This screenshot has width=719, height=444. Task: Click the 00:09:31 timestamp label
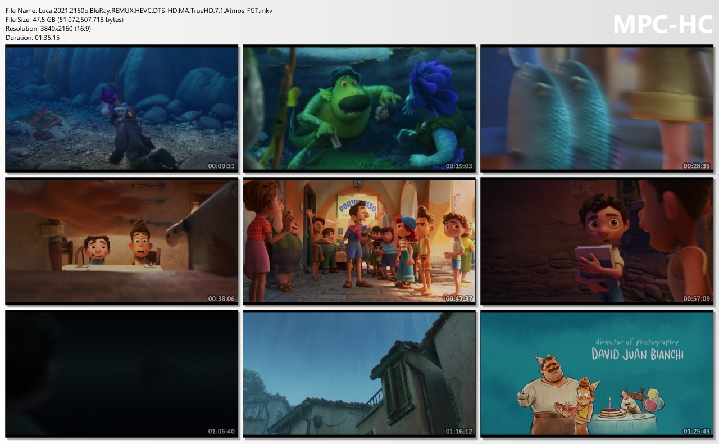point(221,166)
